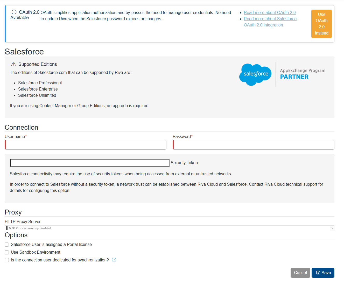Viewport: 344px width, 284px height.
Task: Tick the dedicated synchronization user checkbox
Action: click(x=7, y=260)
